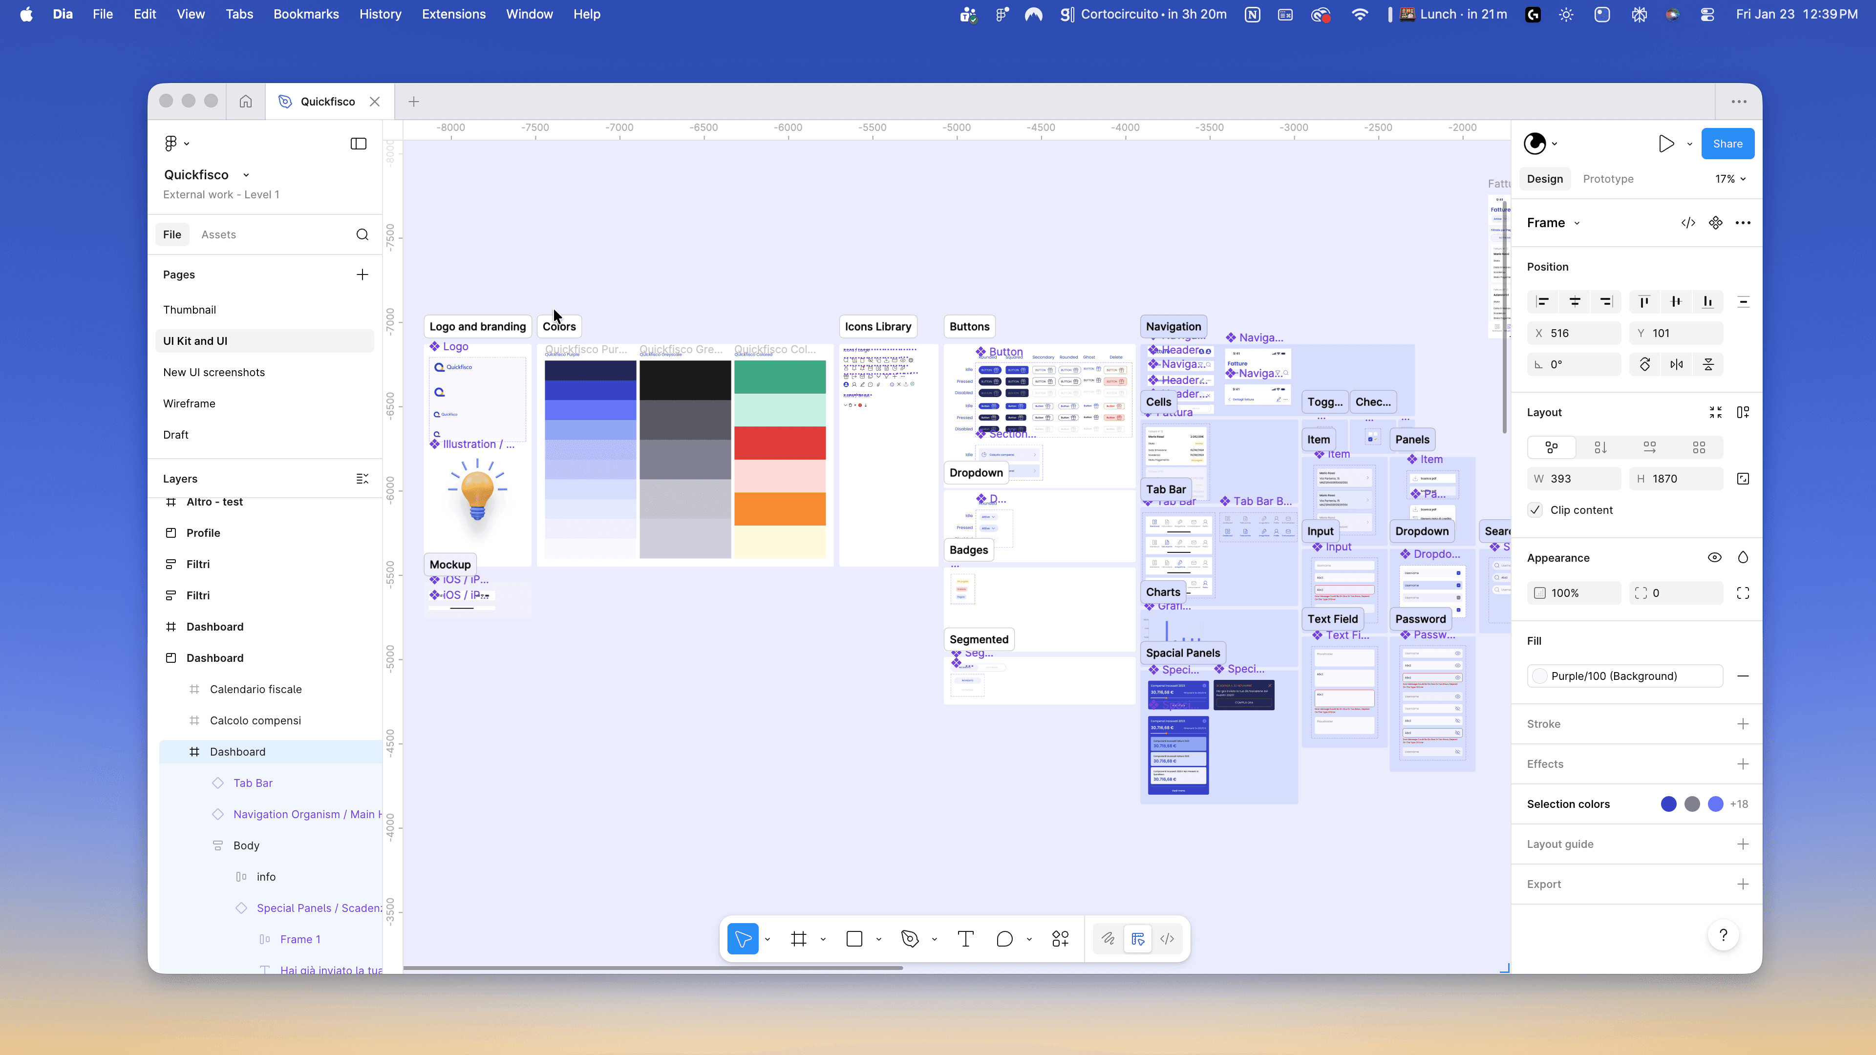Click the Share button
The image size is (1876, 1055).
[x=1727, y=144]
